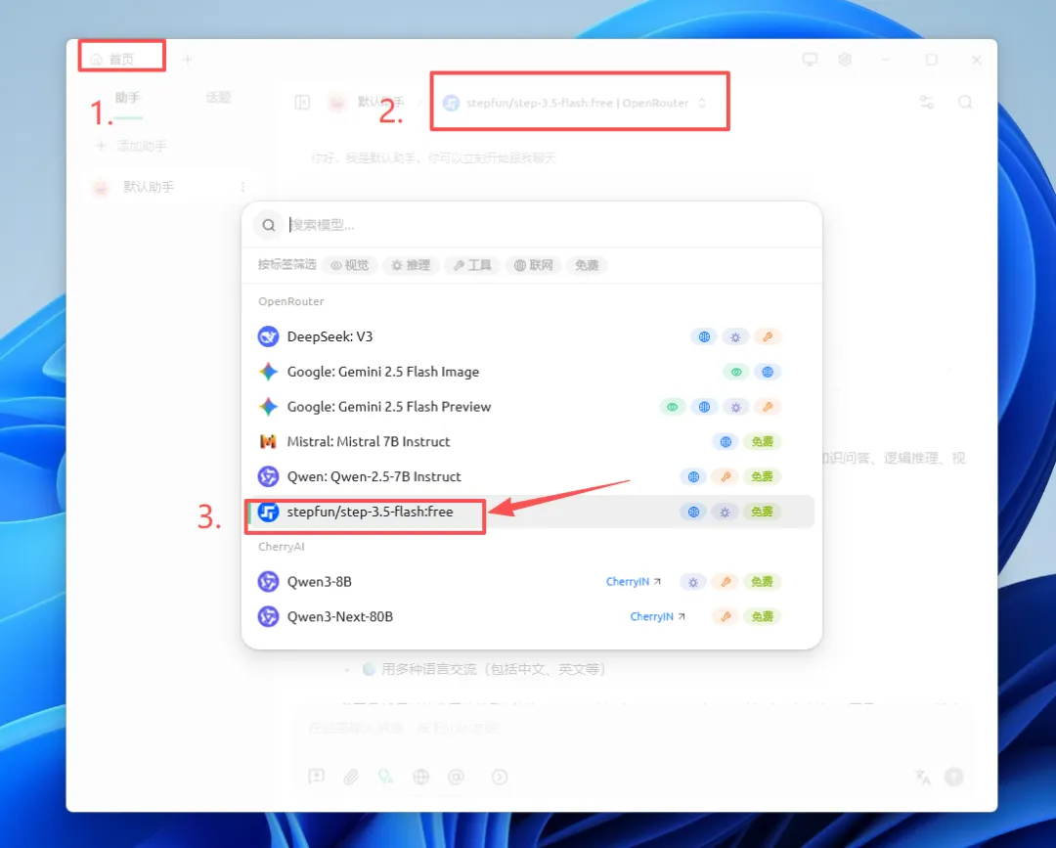The width and height of the screenshot is (1056, 848).
Task: Select the Qwen3-Next-80B model
Action: click(x=531, y=617)
